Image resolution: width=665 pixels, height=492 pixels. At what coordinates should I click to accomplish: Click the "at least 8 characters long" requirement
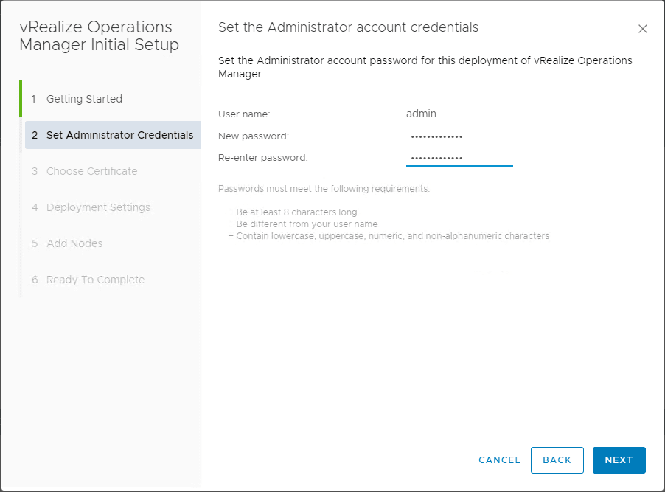point(296,212)
